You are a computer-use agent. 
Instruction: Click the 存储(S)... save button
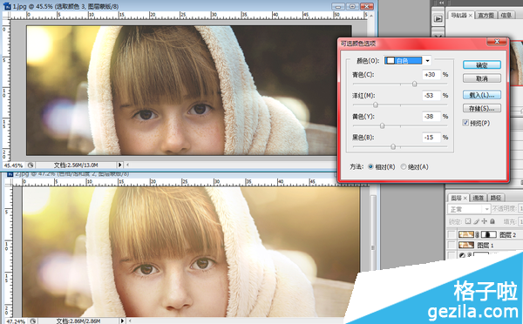click(x=482, y=108)
